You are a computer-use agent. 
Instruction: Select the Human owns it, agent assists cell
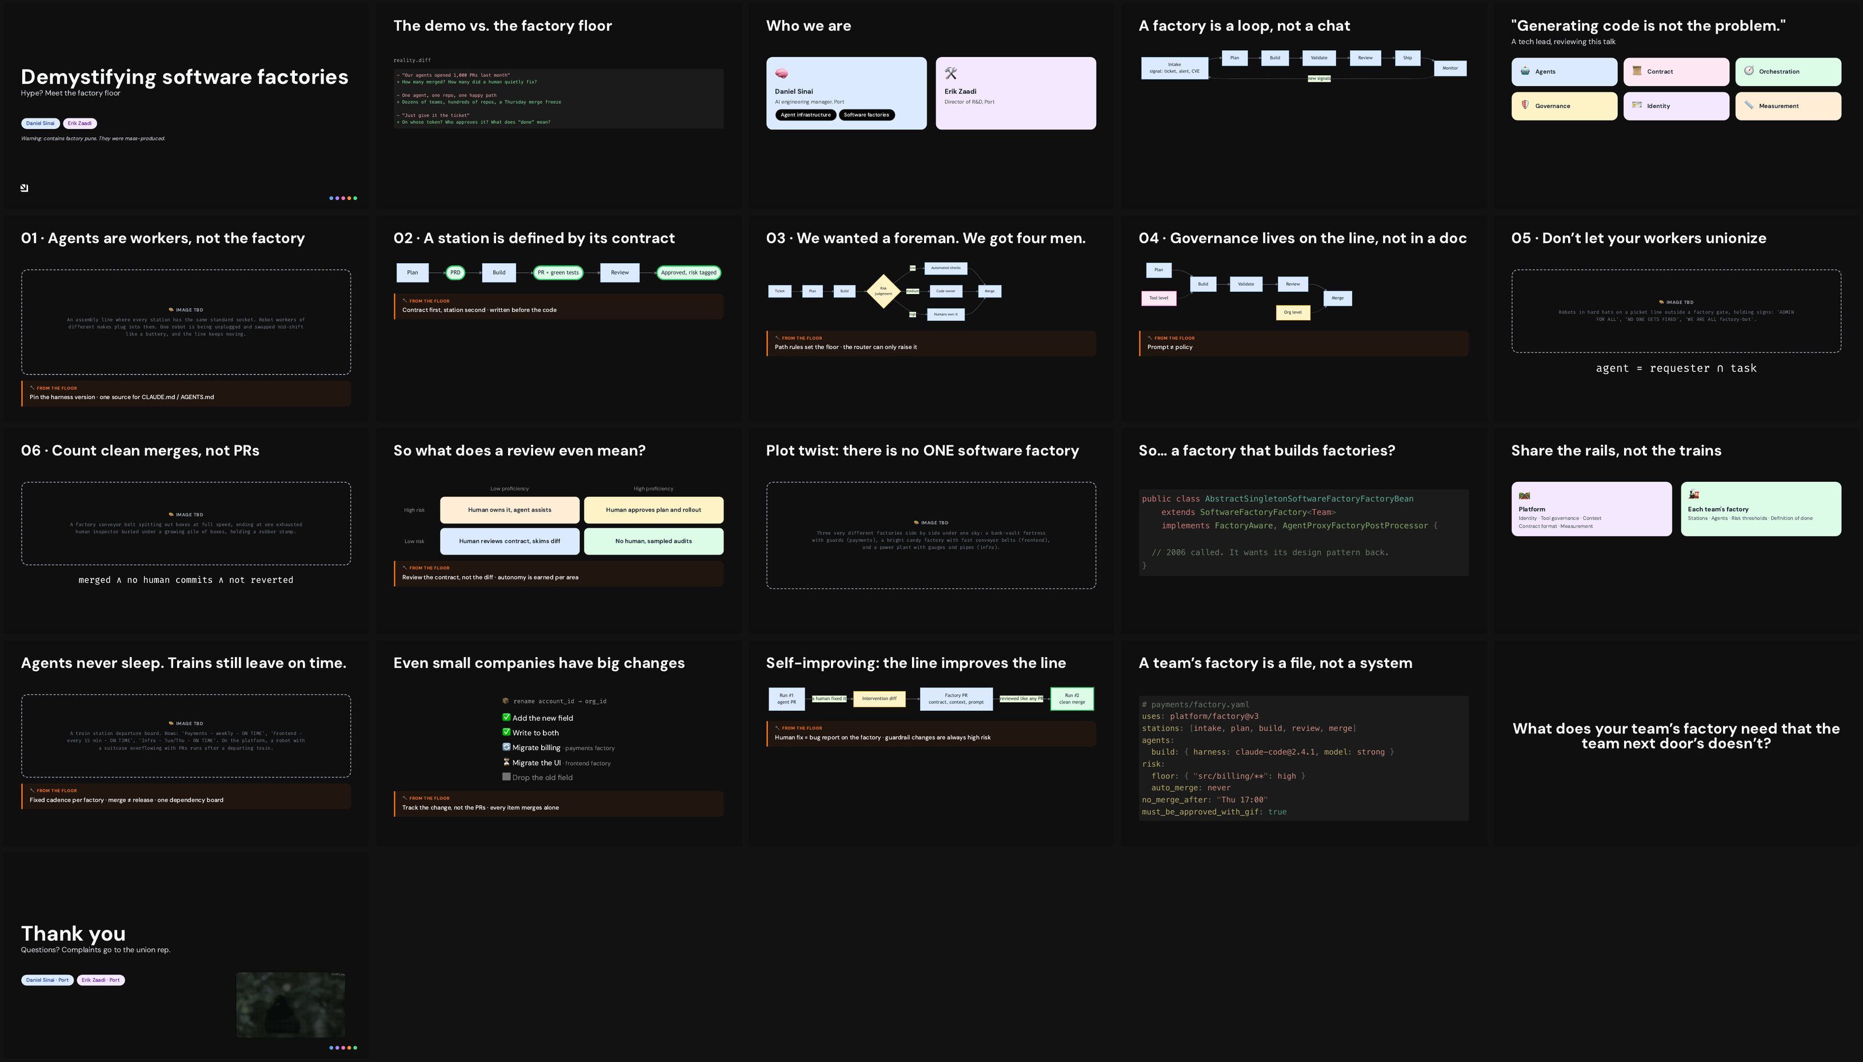pyautogui.click(x=510, y=510)
